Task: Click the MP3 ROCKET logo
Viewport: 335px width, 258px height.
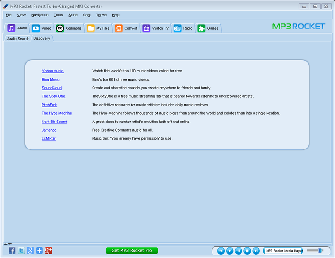Action: tap(299, 27)
